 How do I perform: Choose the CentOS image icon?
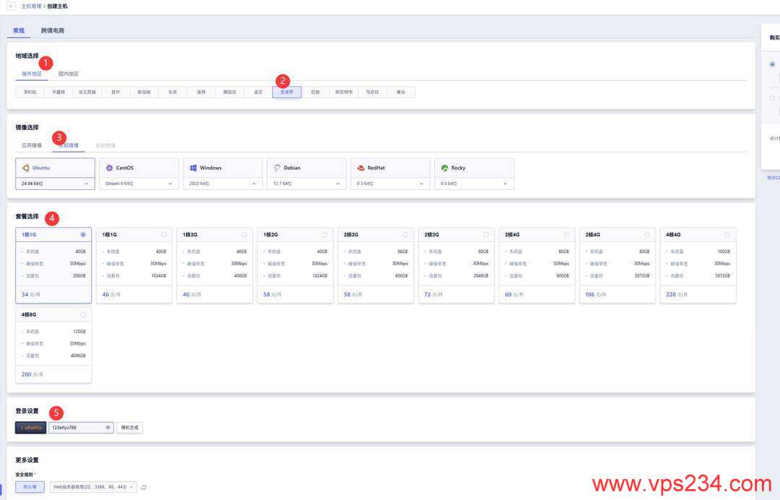coord(110,168)
